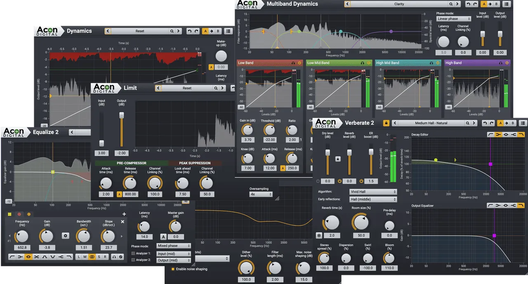The width and height of the screenshot is (528, 284).
Task: Lock the Verberate 2 interface
Action: (386, 123)
